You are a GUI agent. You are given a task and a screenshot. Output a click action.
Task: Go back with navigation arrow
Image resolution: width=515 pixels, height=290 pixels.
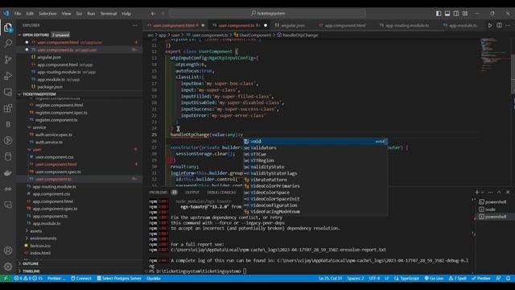153,14
